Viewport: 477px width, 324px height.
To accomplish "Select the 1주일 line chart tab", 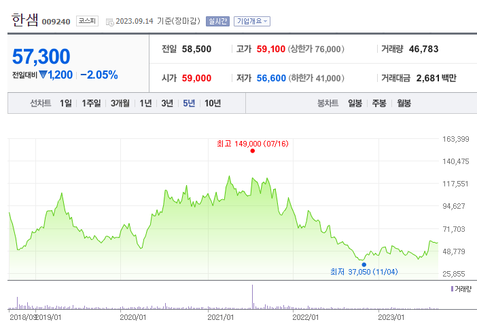I will pos(91,103).
